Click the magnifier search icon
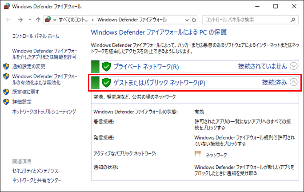The width and height of the screenshot is (304, 192). (293, 20)
